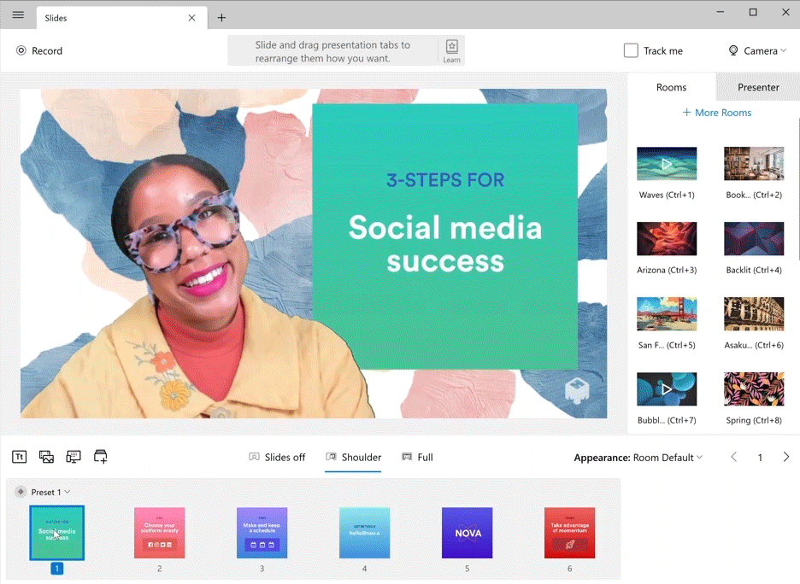Turn Slides off mode on

(x=277, y=457)
